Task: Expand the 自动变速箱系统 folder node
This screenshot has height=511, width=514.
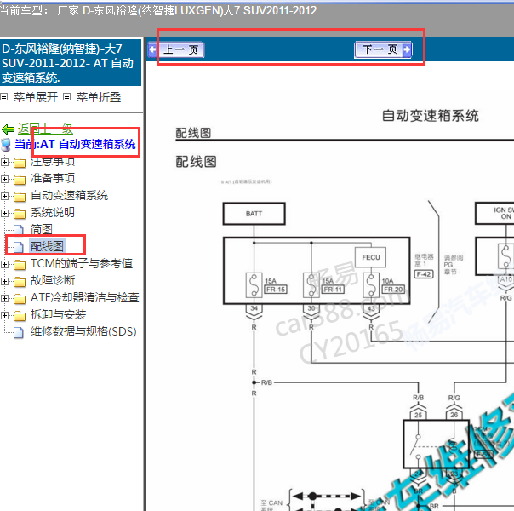Action: pyautogui.click(x=4, y=196)
